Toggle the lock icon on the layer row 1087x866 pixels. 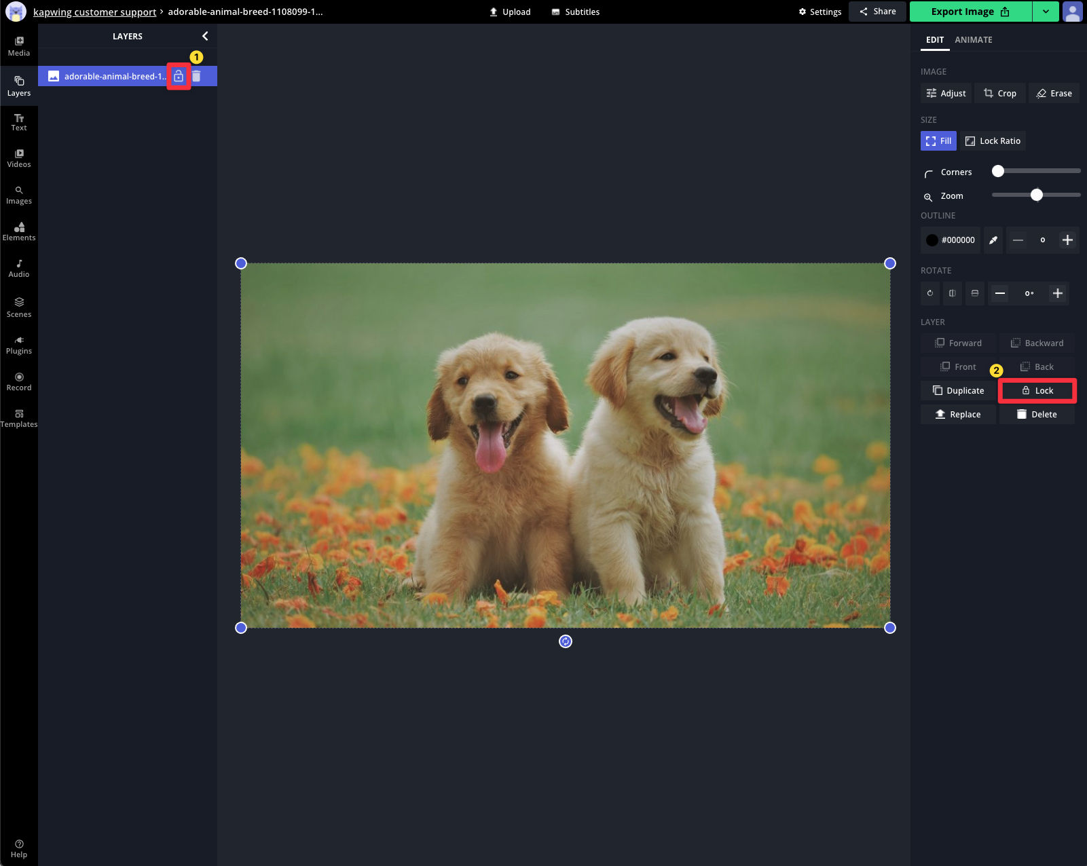pos(179,76)
